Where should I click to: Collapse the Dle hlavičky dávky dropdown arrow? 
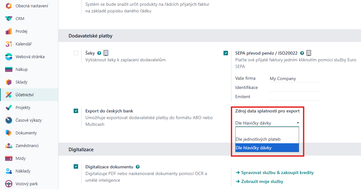[x=298, y=123]
